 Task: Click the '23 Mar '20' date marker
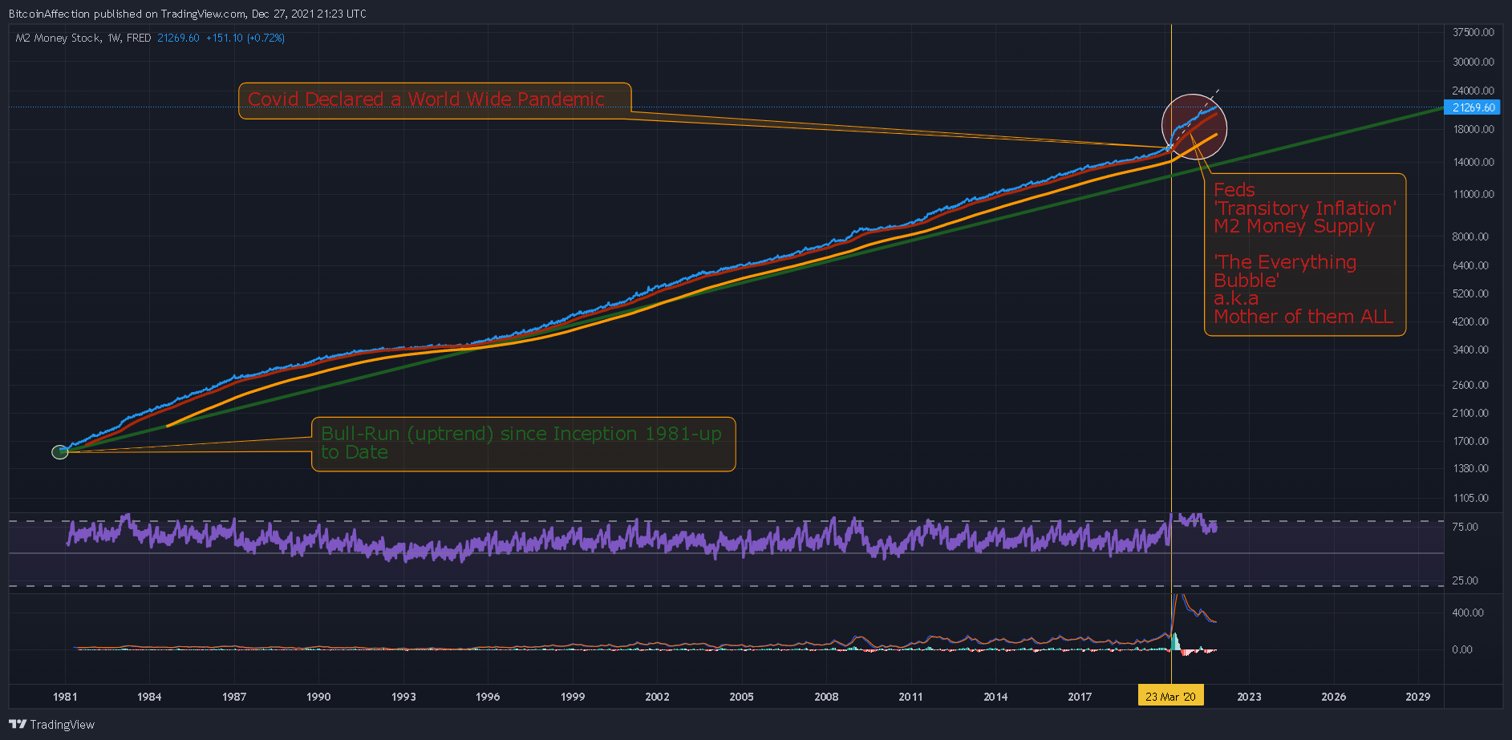coord(1170,696)
